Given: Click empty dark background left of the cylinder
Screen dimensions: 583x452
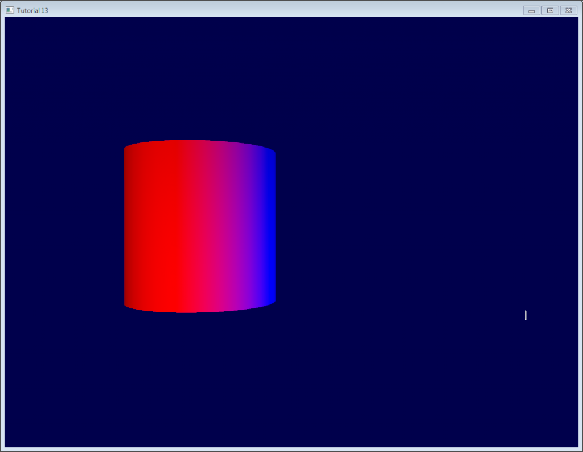Looking at the screenshot, I should coord(63,228).
